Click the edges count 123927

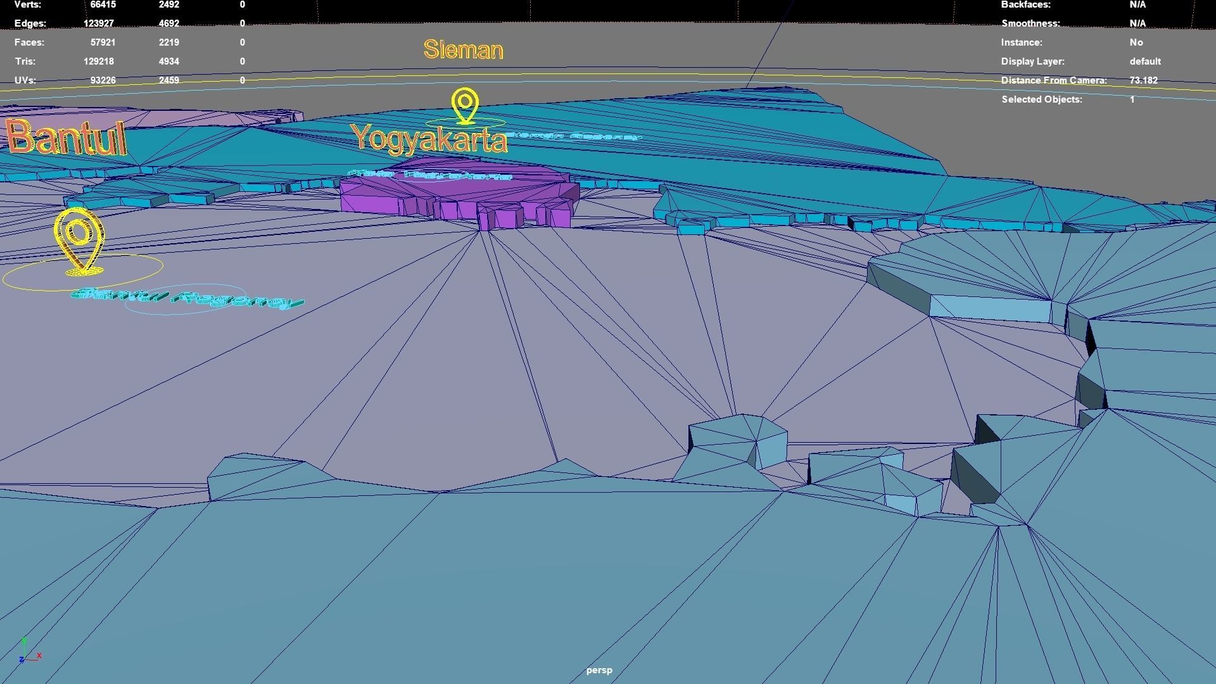click(x=98, y=23)
